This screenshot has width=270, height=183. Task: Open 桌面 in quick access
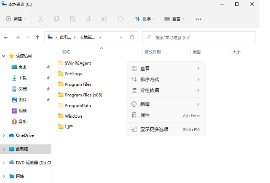pyautogui.click(x=22, y=67)
